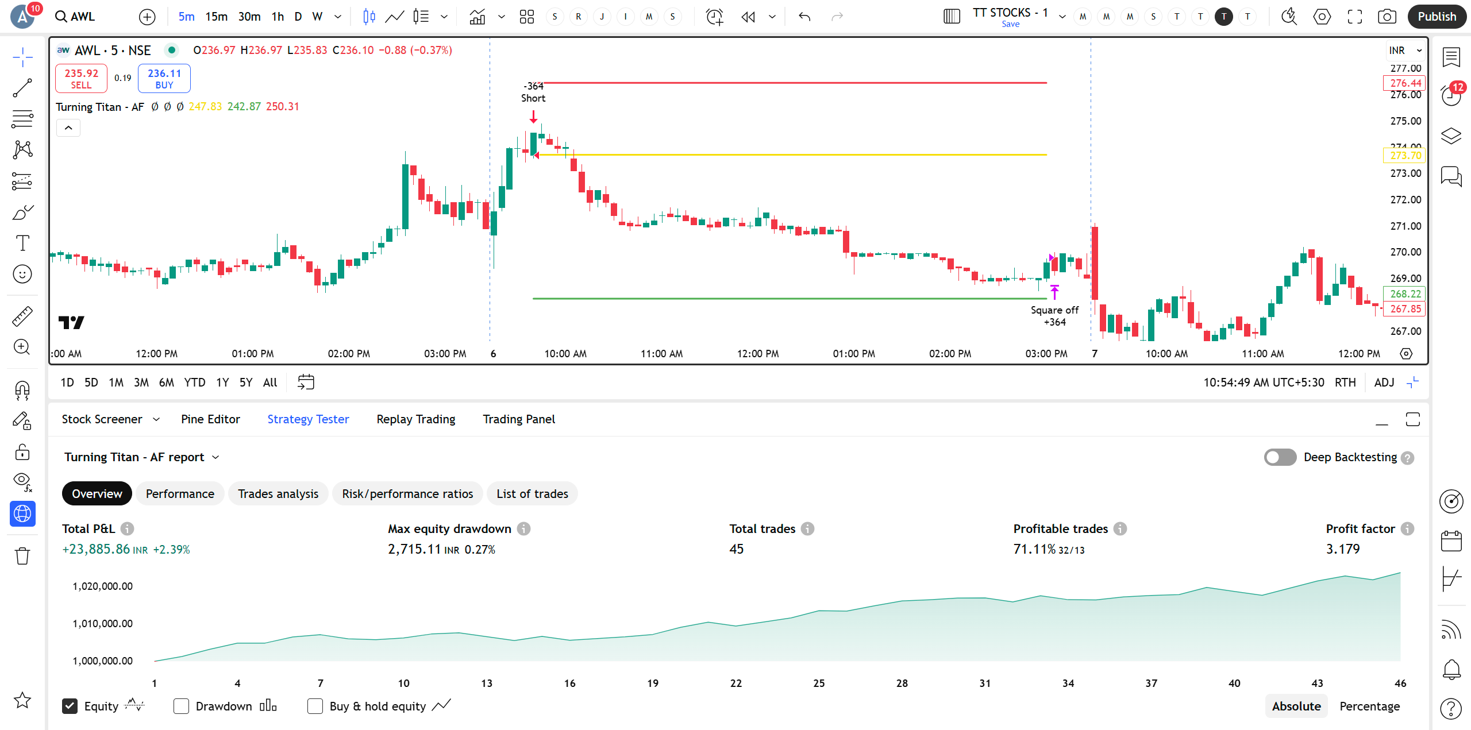The width and height of the screenshot is (1471, 730).
Task: Open the layout setup panel icon
Action: [952, 17]
